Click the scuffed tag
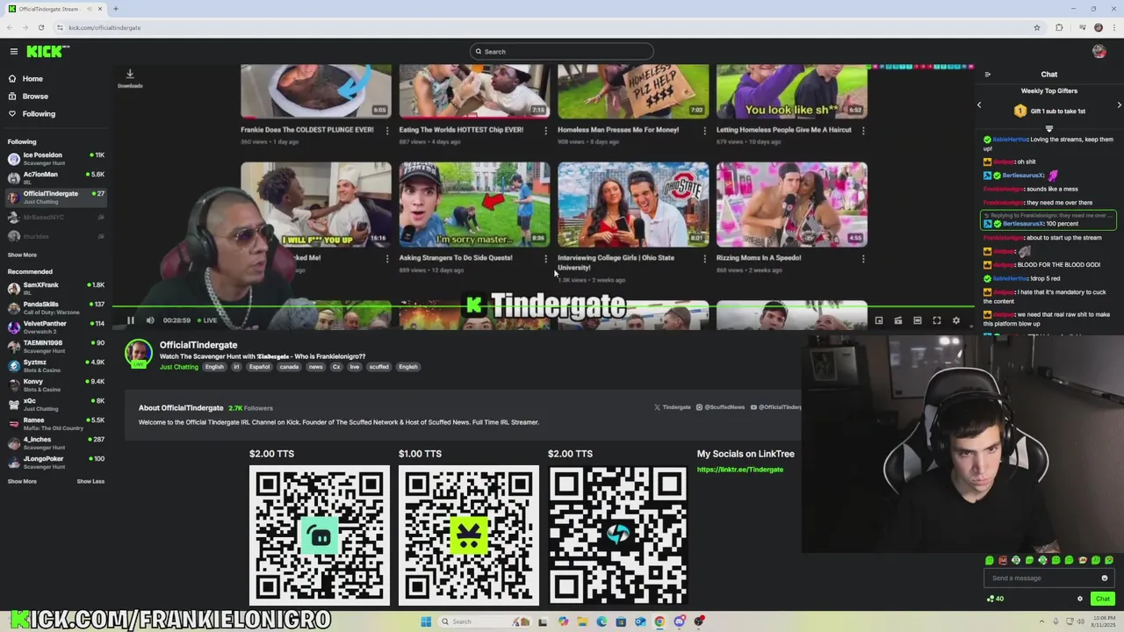The width and height of the screenshot is (1124, 632). [378, 367]
